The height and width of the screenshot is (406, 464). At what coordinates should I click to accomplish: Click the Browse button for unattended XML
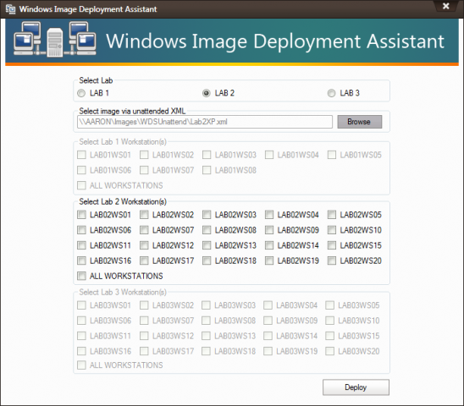(360, 122)
